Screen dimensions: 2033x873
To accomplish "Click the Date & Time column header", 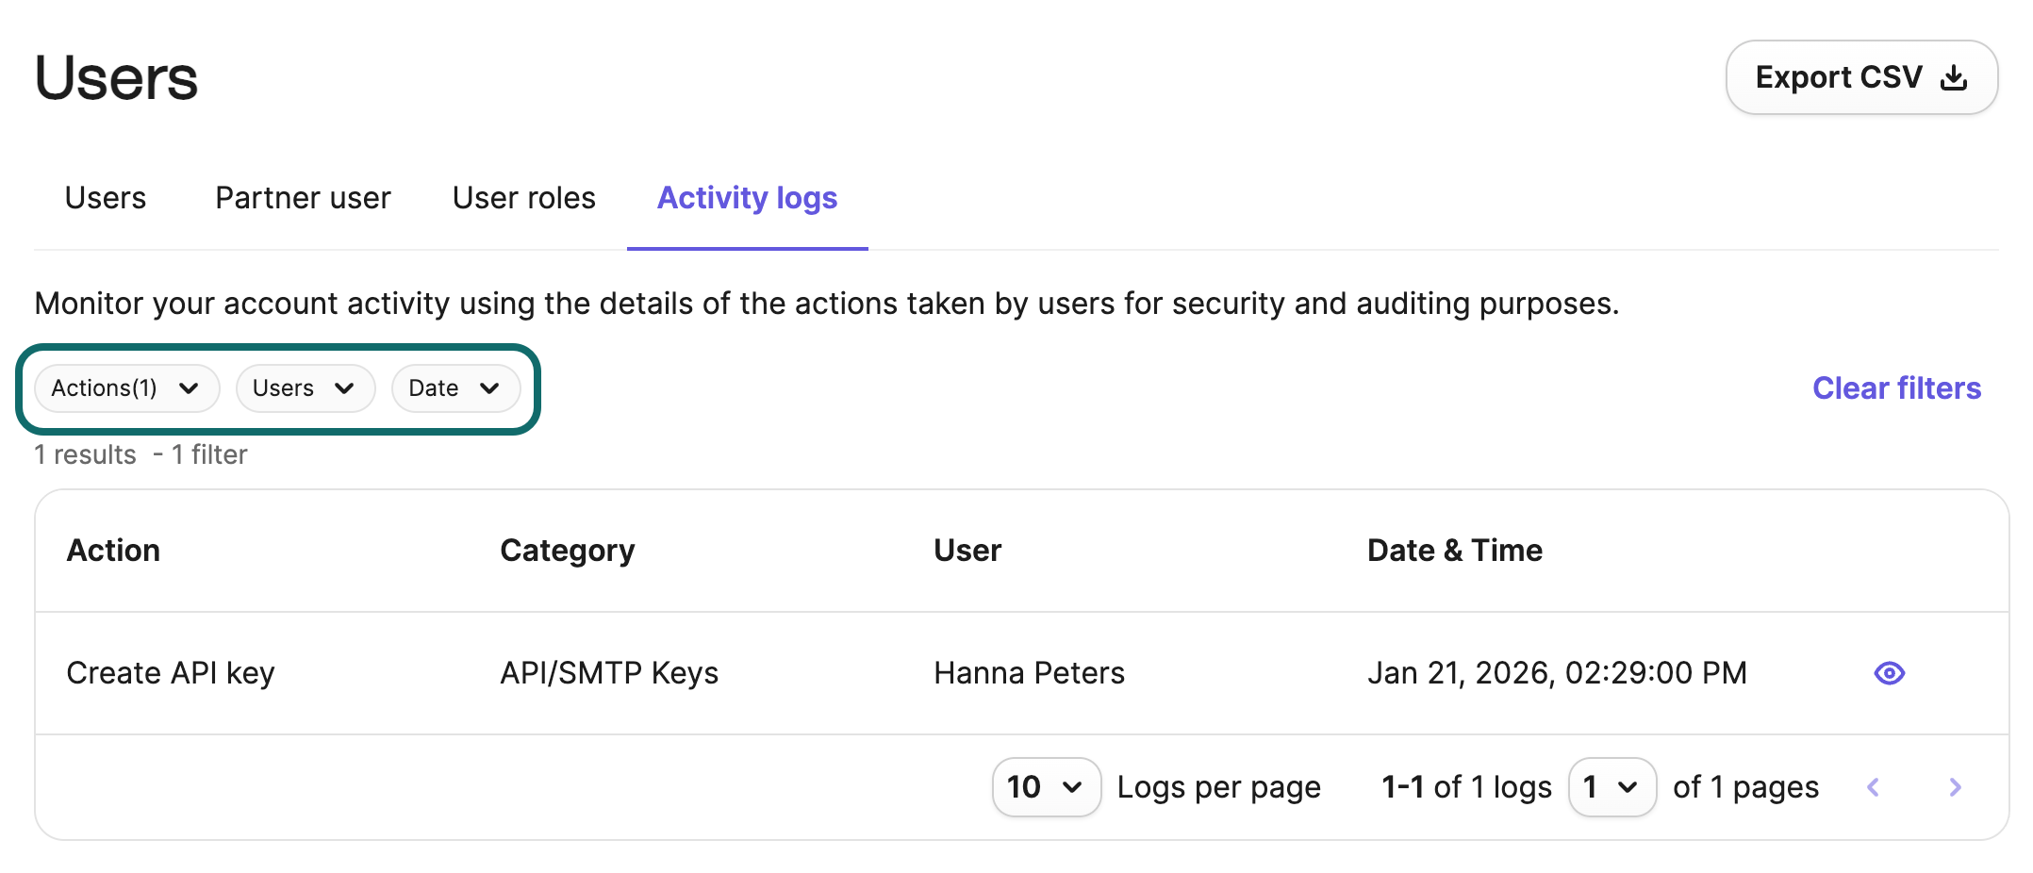I will (1454, 551).
